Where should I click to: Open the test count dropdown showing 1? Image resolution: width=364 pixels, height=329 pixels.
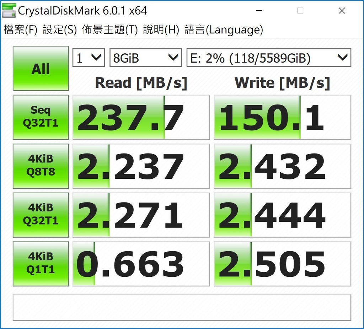[x=89, y=58]
